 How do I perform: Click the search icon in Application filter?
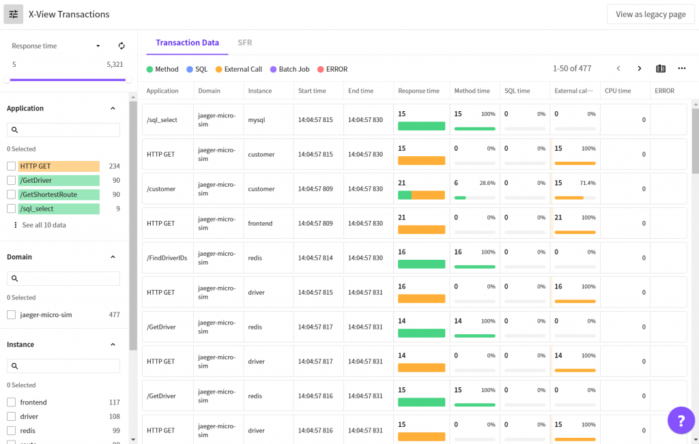[x=15, y=130]
